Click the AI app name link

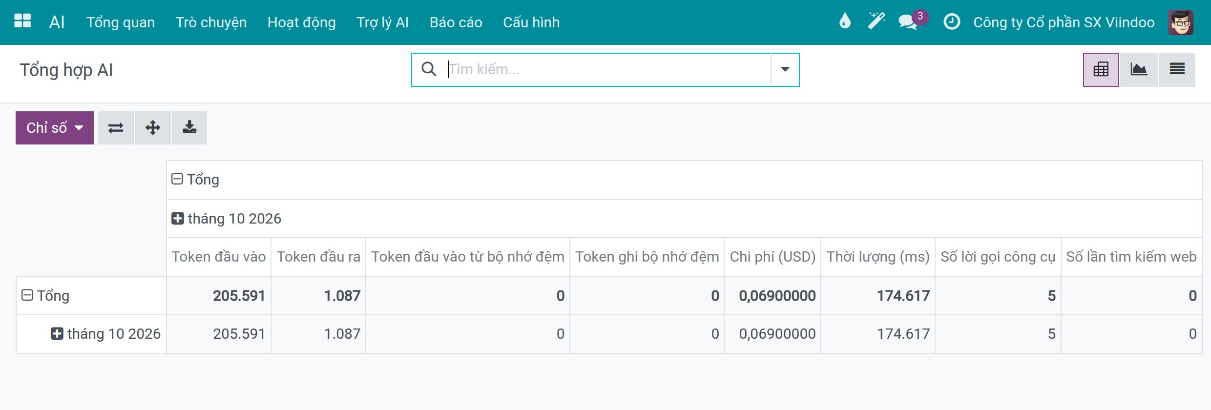(x=57, y=22)
